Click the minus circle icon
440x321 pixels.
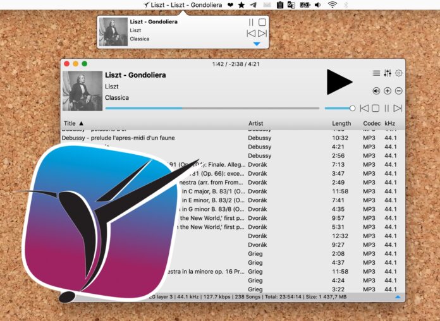pyautogui.click(x=399, y=91)
